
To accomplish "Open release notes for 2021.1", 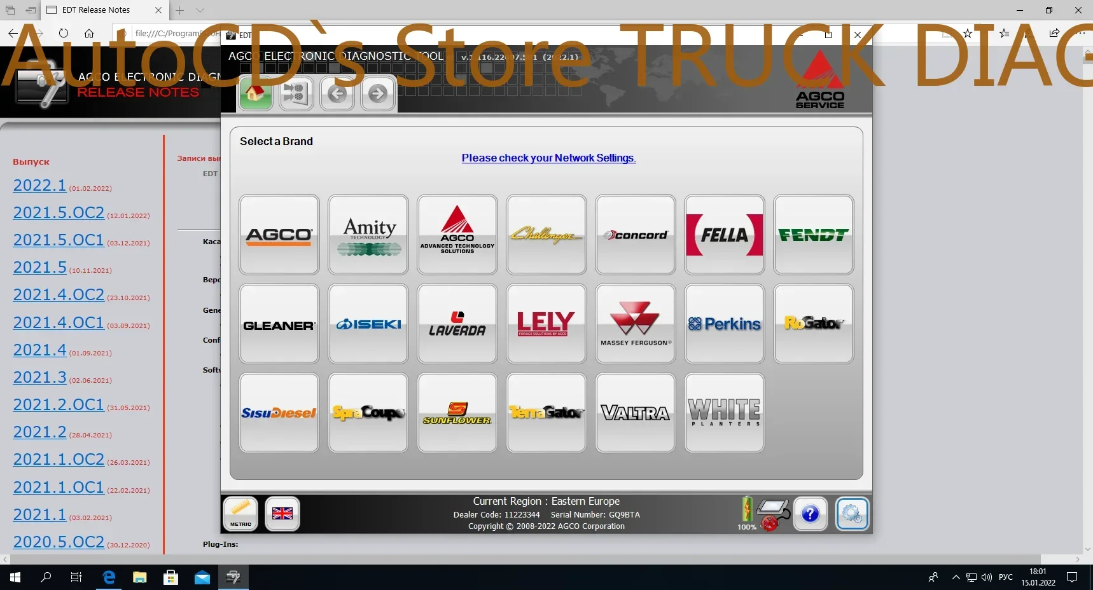I will pyautogui.click(x=39, y=514).
